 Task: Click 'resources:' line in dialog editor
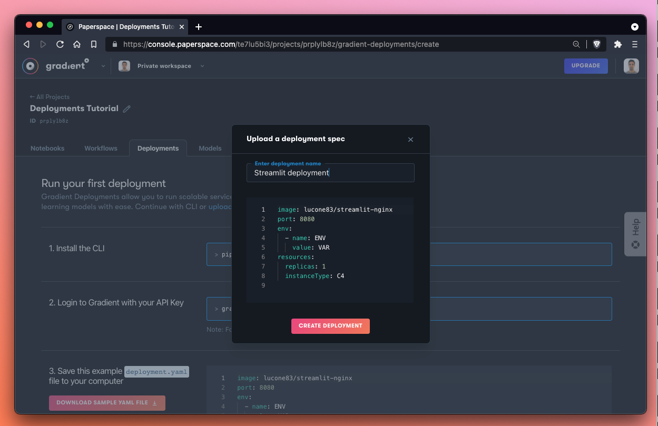click(x=296, y=257)
